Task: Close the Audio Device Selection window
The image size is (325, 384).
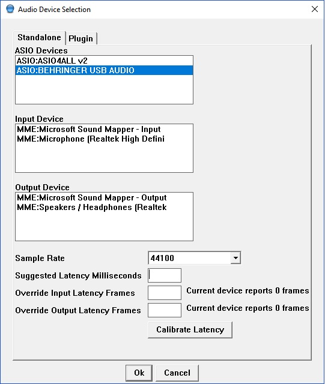Action: tap(315, 10)
